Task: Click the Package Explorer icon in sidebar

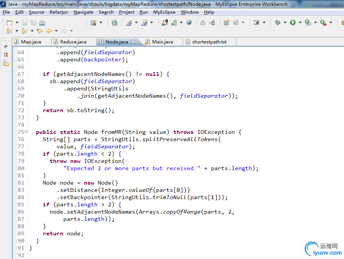Action: tap(6, 63)
